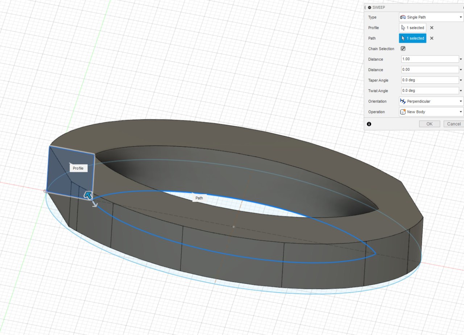464x335 pixels.
Task: Cancel the sweep operation
Action: coord(453,124)
